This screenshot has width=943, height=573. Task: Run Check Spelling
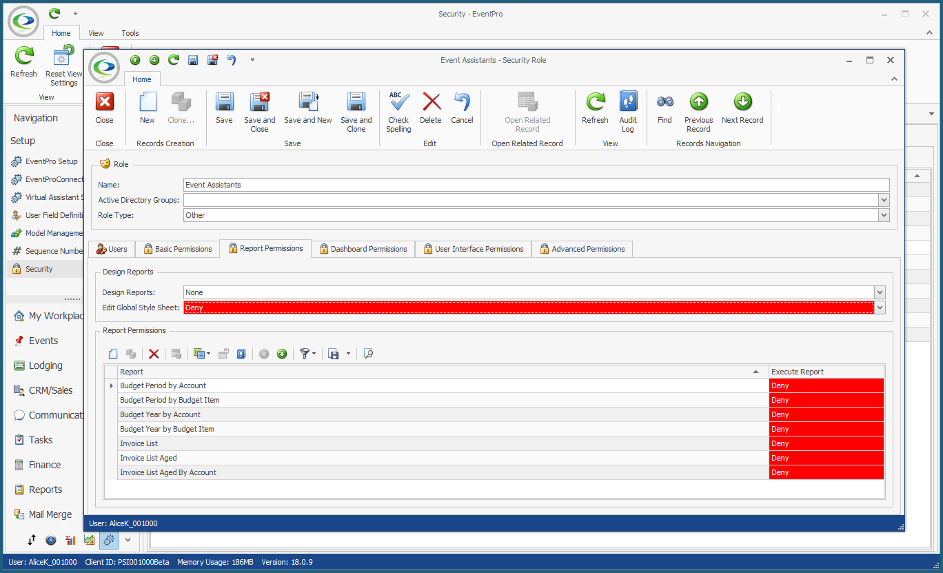398,112
